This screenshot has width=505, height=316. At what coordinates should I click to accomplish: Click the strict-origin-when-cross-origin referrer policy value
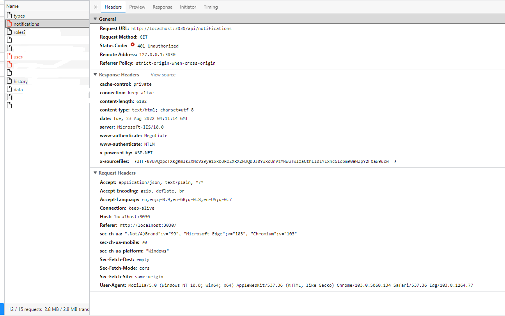coord(175,63)
